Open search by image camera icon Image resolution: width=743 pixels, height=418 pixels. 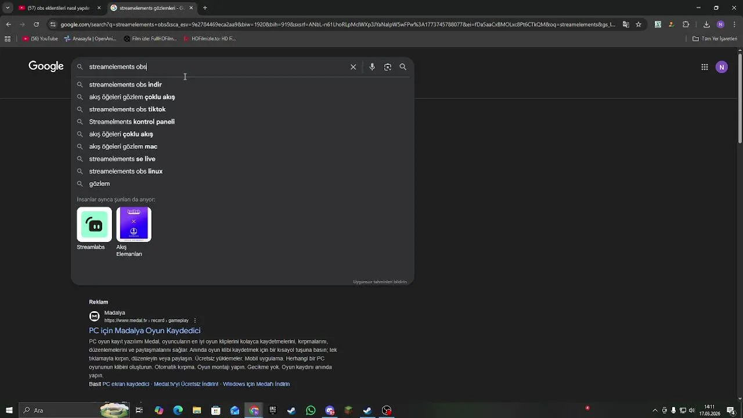[x=388, y=67]
